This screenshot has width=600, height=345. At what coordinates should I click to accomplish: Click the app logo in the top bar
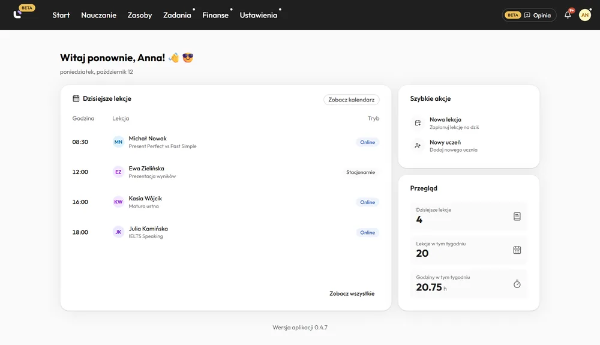(x=17, y=14)
